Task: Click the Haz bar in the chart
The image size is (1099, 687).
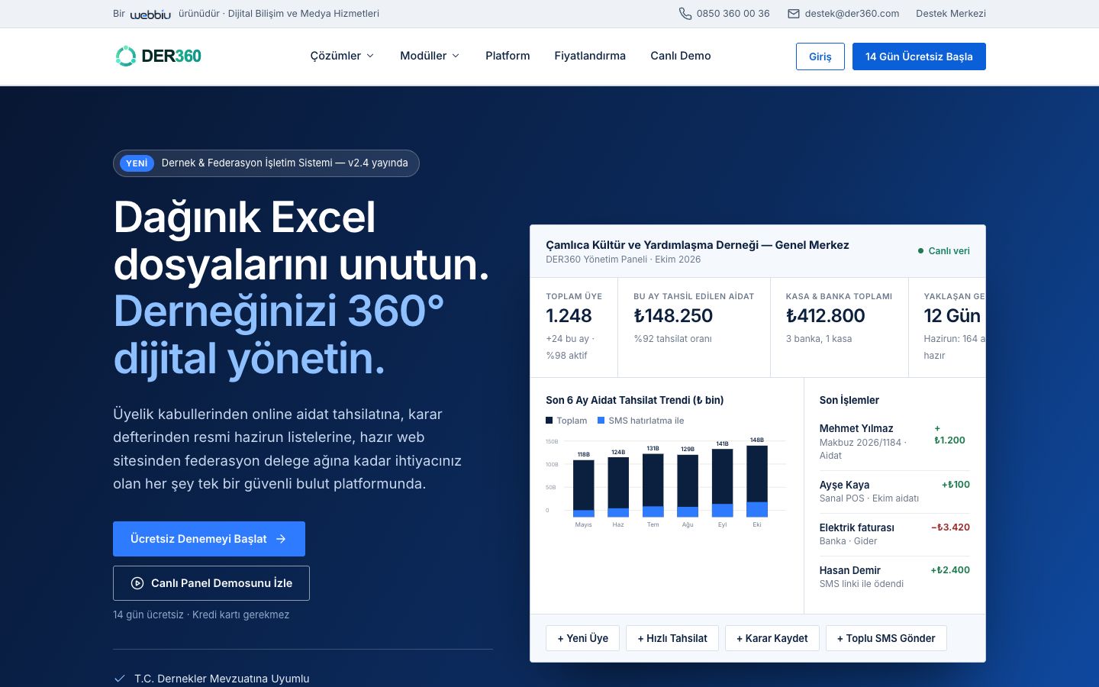Action: 618,487
